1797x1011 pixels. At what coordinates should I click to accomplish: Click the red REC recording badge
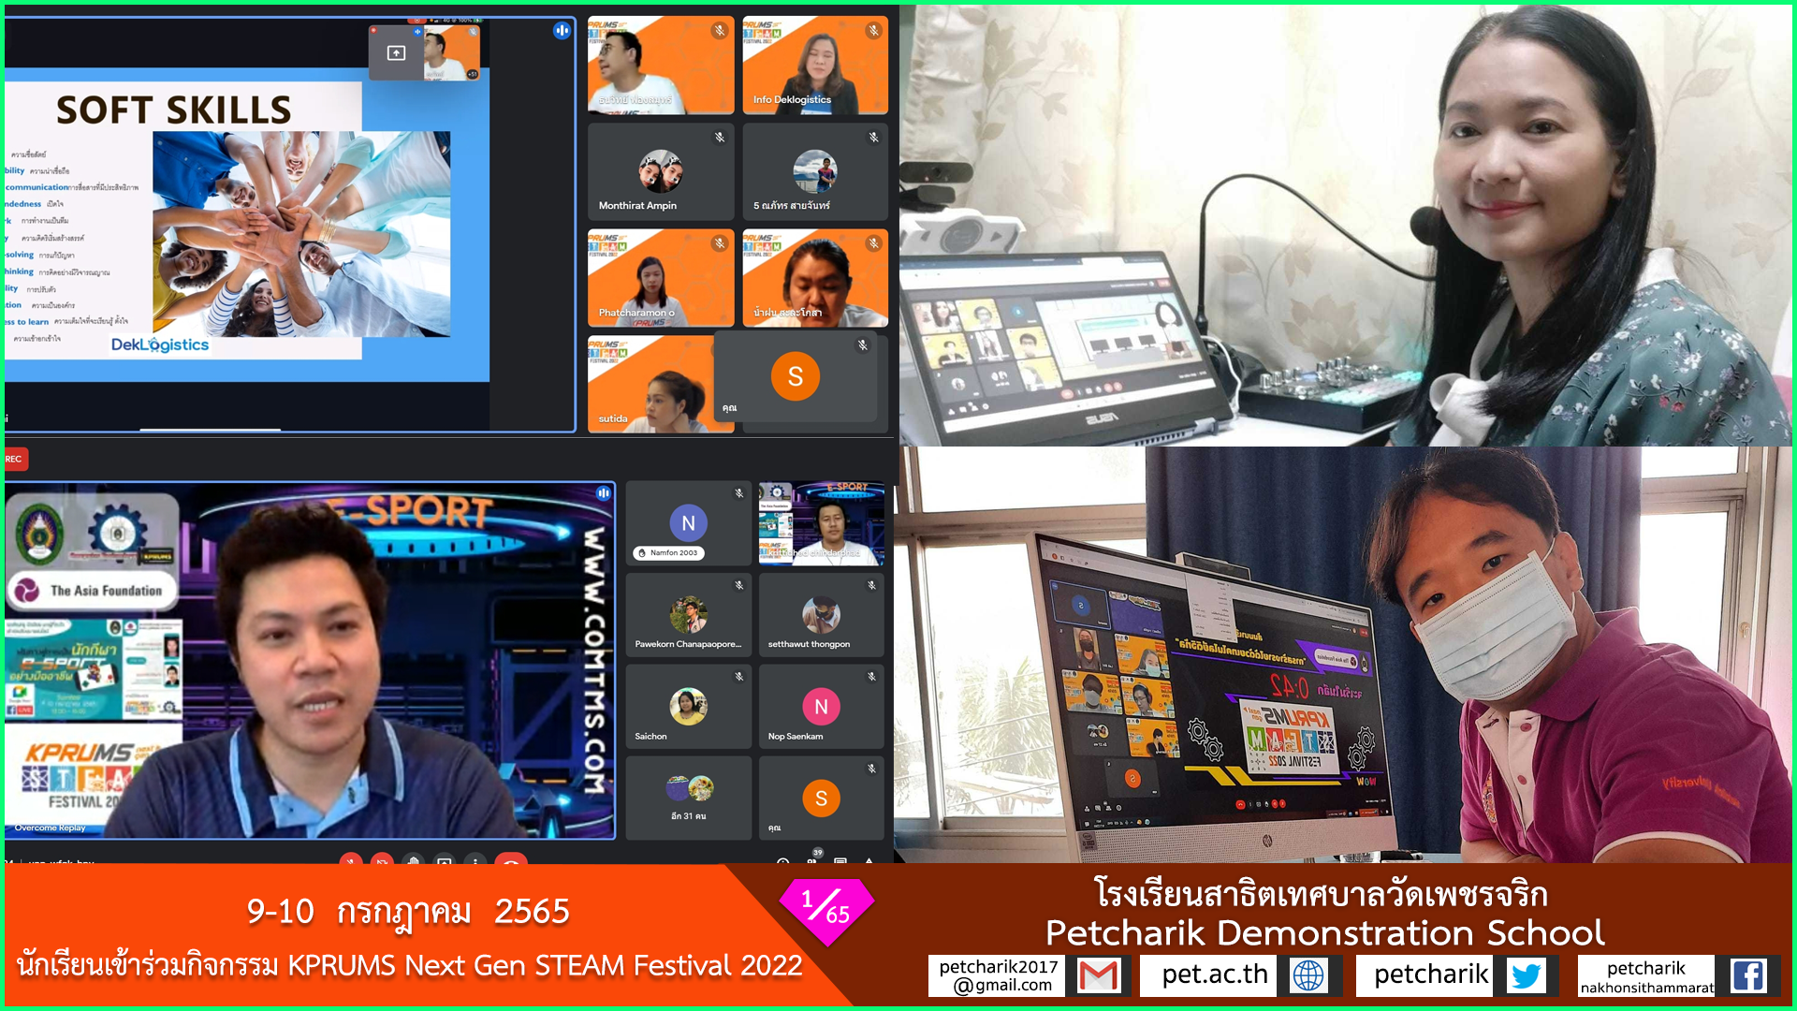pos(15,459)
